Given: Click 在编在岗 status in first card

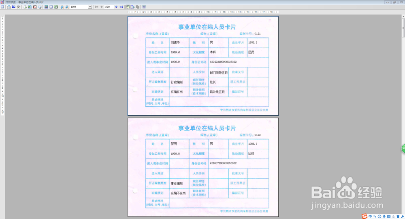Looking at the screenshot, I should (177, 92).
